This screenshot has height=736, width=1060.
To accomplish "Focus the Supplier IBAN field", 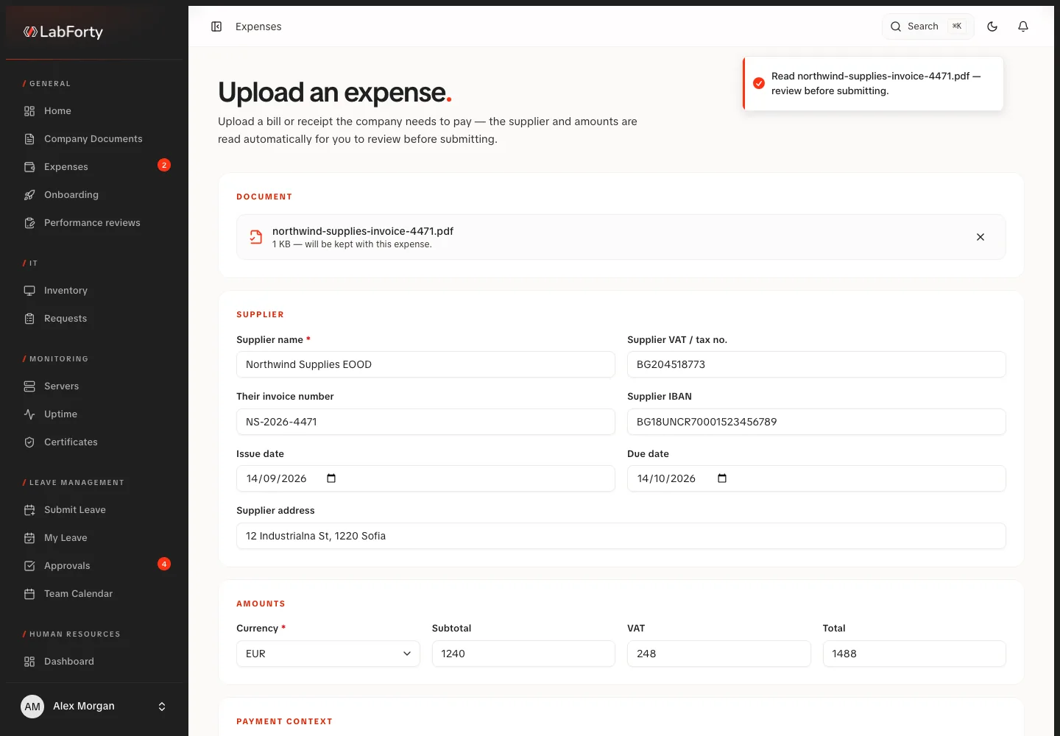I will pos(816,422).
